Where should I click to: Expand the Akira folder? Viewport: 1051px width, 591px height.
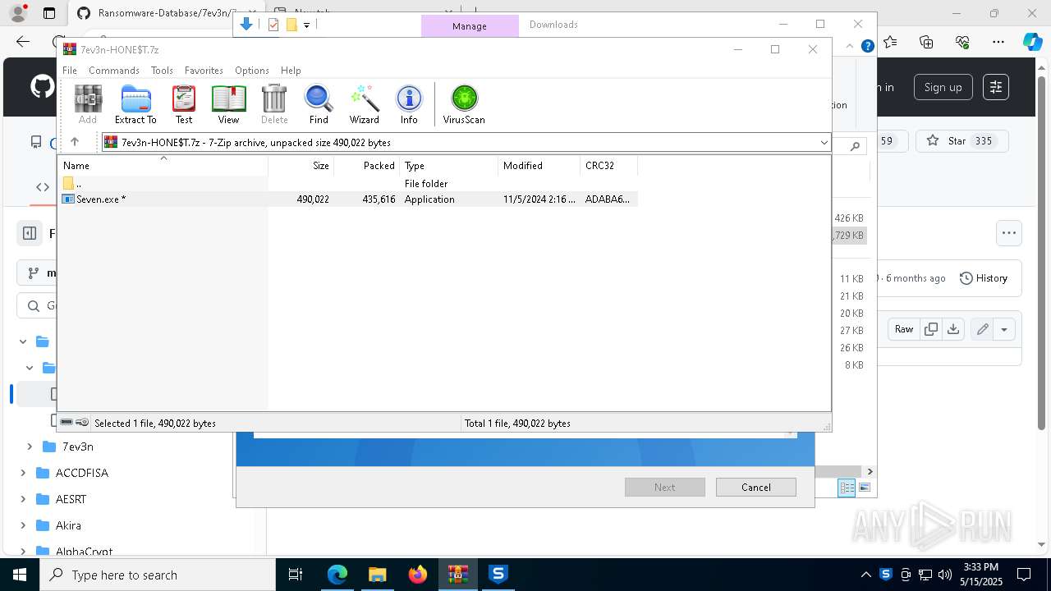point(23,525)
